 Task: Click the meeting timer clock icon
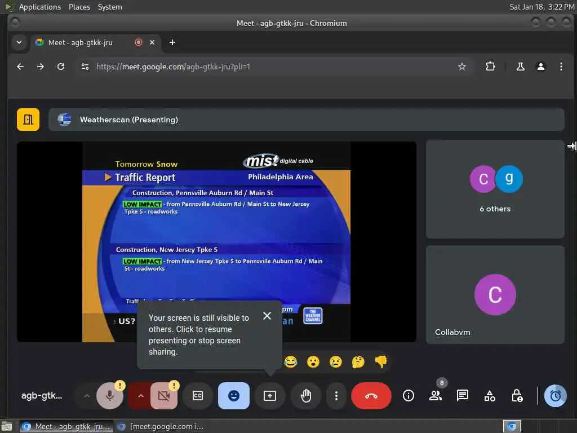(x=555, y=396)
